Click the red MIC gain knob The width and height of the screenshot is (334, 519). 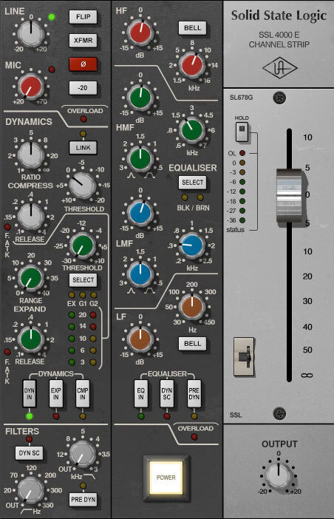point(31,86)
